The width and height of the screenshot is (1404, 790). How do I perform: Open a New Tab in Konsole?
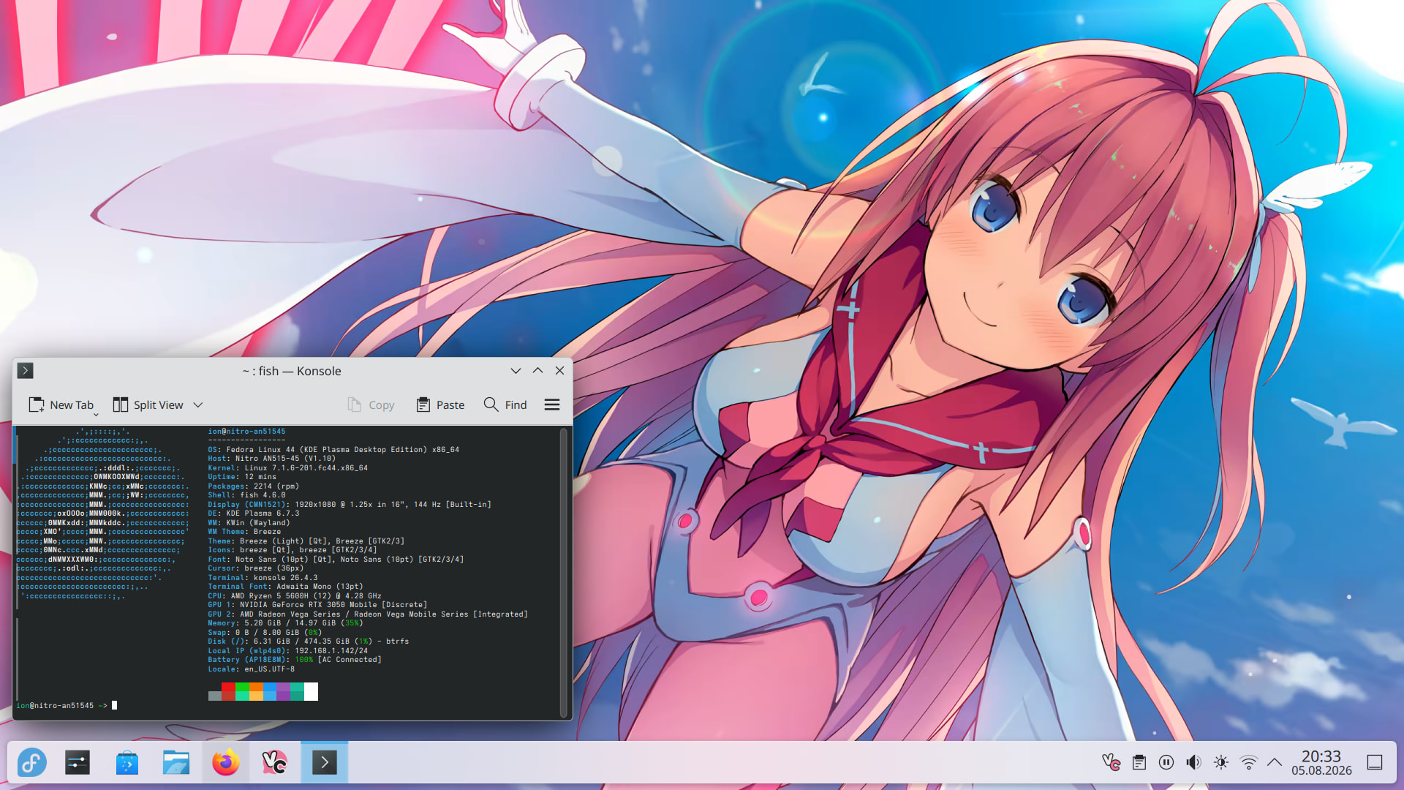(x=61, y=405)
